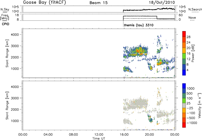Click the '16:00' time axis tick label
Image resolution: width=202 pixels, height=140 pixels.
(x=124, y=135)
